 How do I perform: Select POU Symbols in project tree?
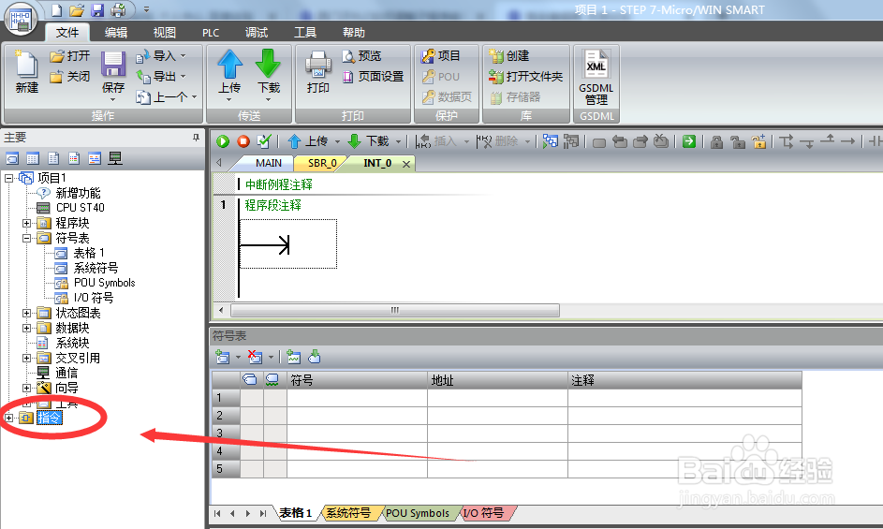[104, 283]
